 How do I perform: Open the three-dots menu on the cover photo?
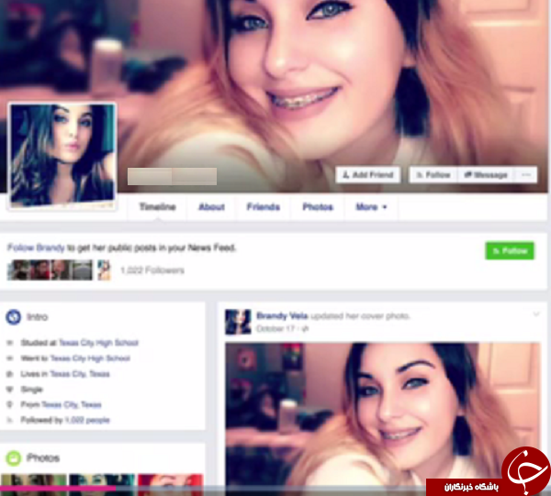526,174
